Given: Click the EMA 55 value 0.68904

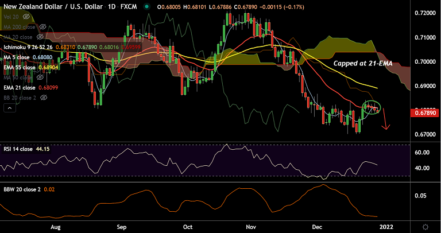Looking at the screenshot, I should [48, 68].
